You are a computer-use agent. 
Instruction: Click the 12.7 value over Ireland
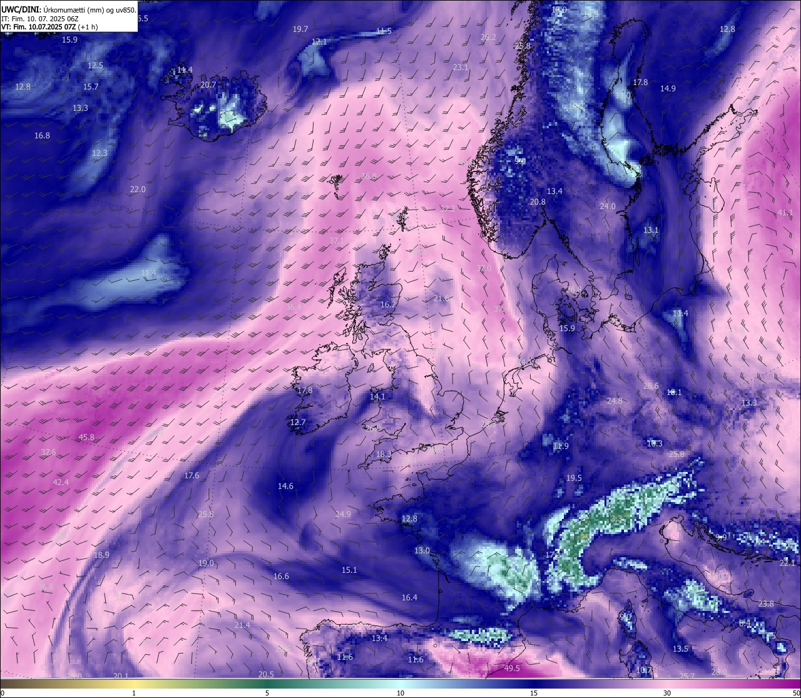tap(298, 422)
